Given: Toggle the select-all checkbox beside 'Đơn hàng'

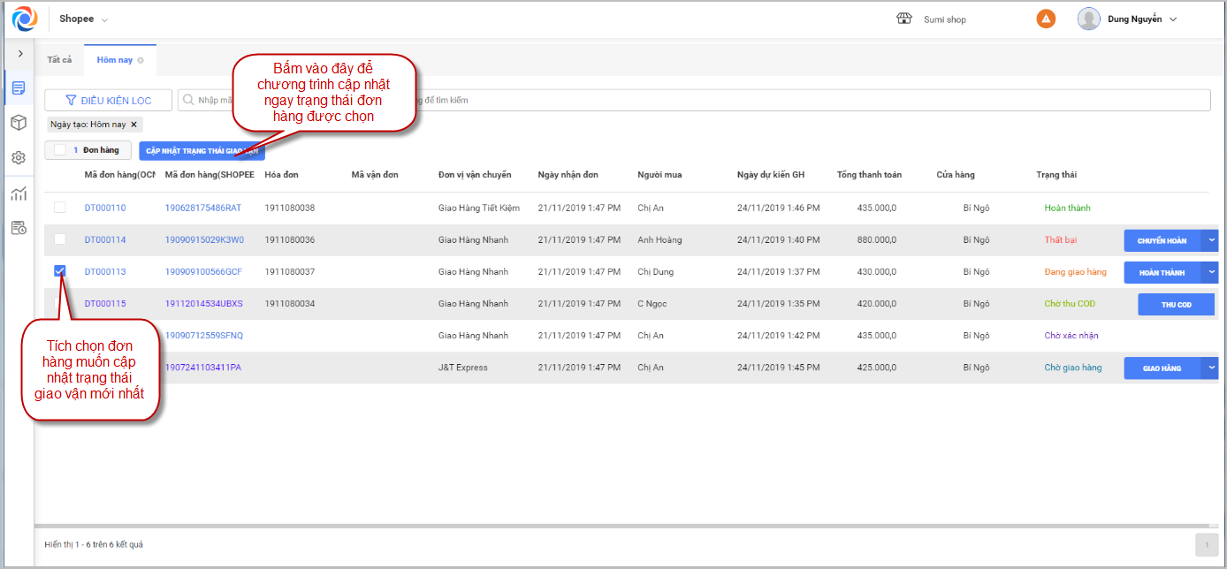Looking at the screenshot, I should tap(60, 150).
